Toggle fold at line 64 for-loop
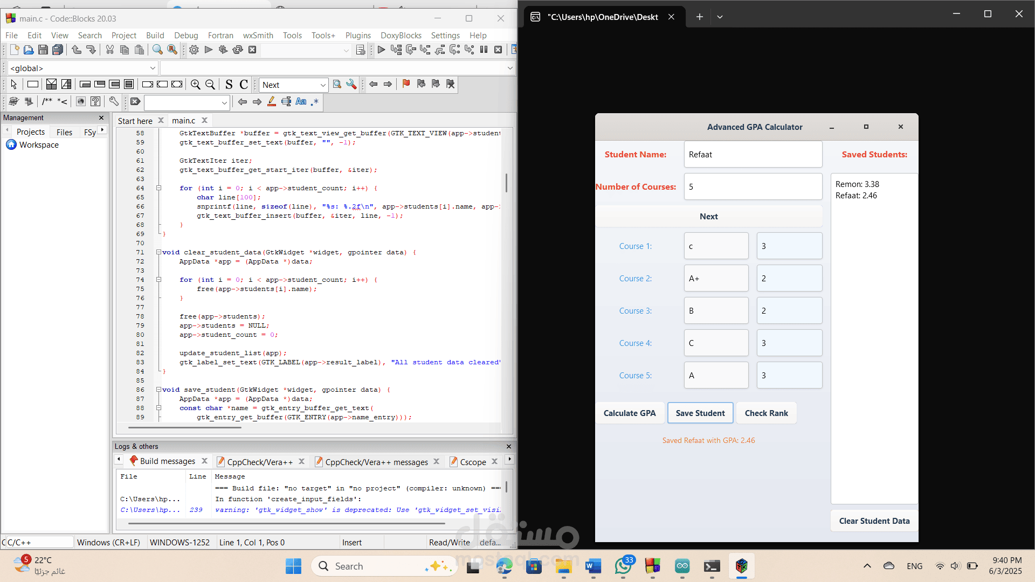This screenshot has width=1035, height=582. click(x=159, y=188)
